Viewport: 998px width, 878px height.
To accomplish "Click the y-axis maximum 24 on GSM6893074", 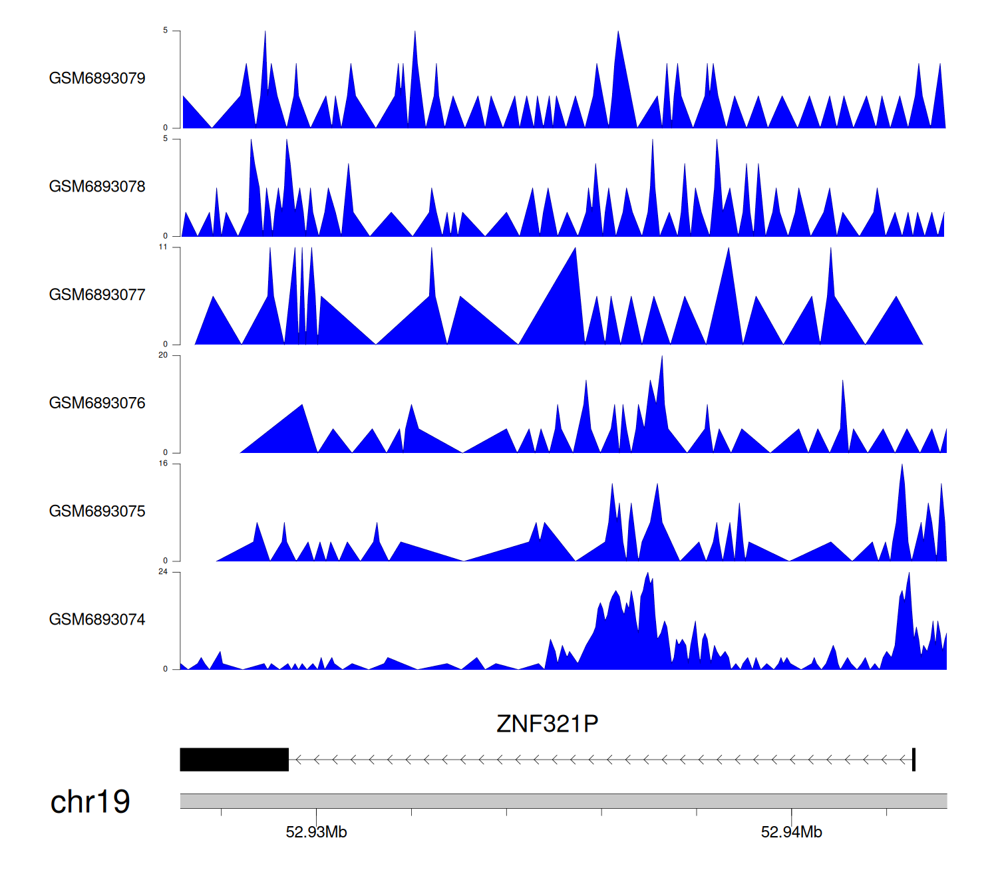I will tap(163, 572).
